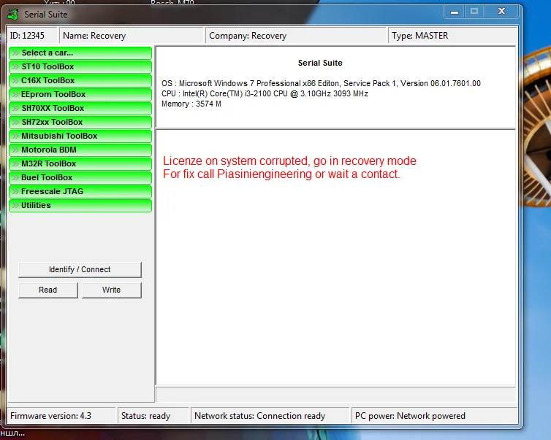Screen dimensions: 551x440
Task: Click the Serial Suite title bar icon
Action: (13, 15)
